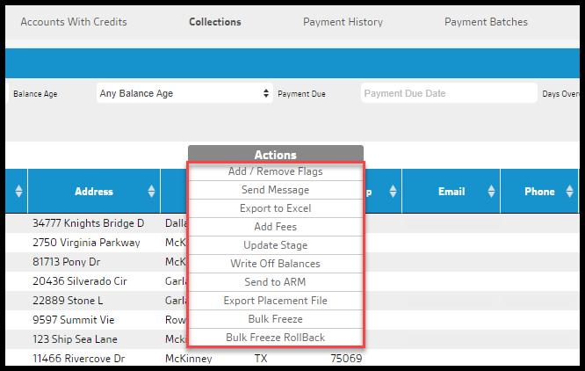Go to Payment Batches tab
The image size is (585, 371).
pos(486,22)
